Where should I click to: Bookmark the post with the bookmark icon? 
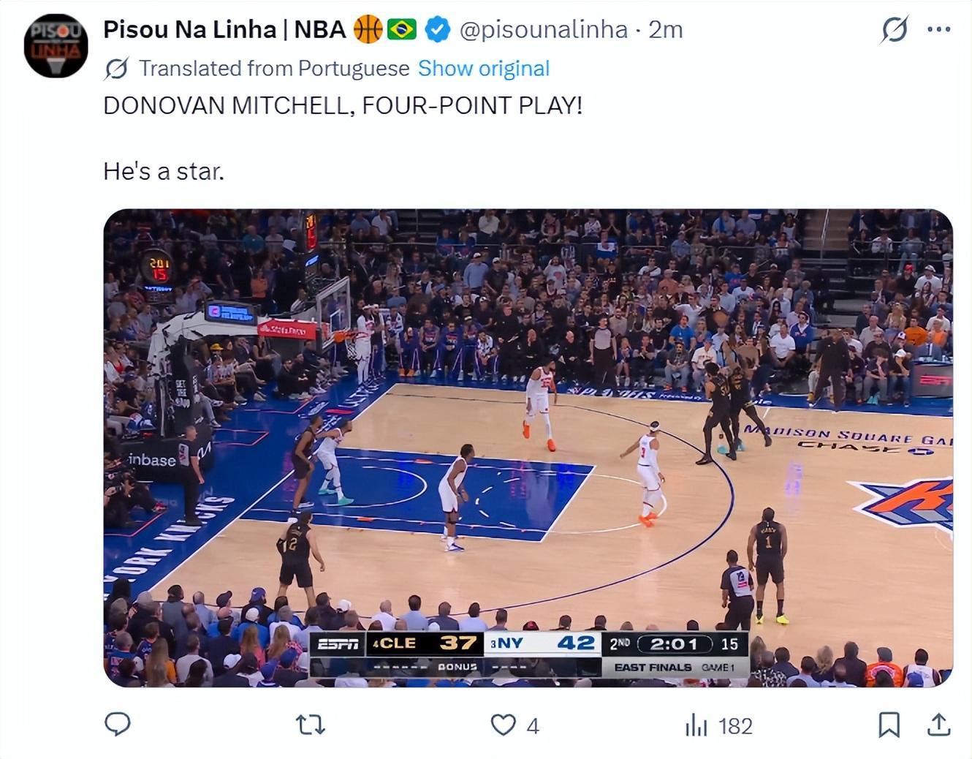(x=889, y=725)
